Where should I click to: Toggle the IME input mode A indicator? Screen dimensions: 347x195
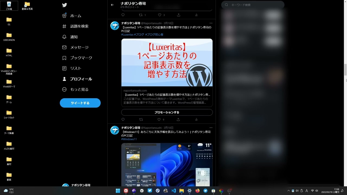307,191
